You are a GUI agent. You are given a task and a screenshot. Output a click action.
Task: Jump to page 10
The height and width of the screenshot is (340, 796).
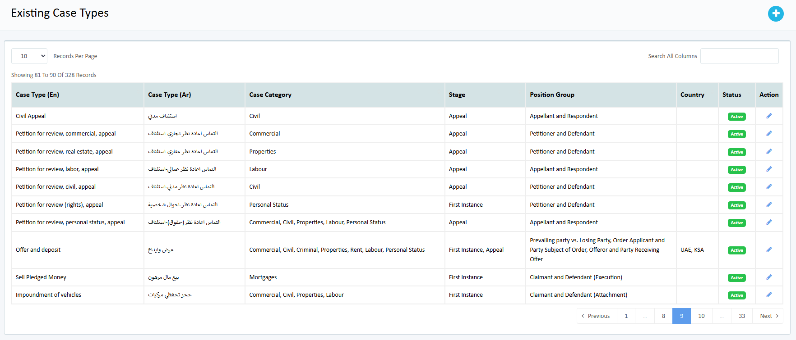pyautogui.click(x=701, y=316)
